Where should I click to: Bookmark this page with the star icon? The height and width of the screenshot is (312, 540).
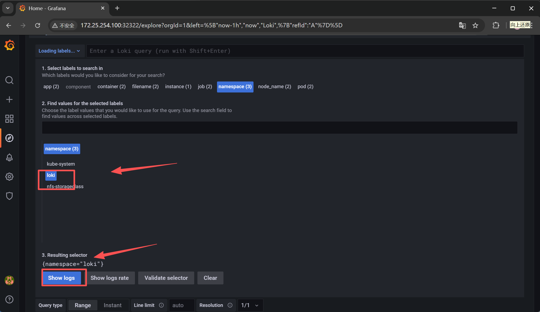pyautogui.click(x=475, y=25)
